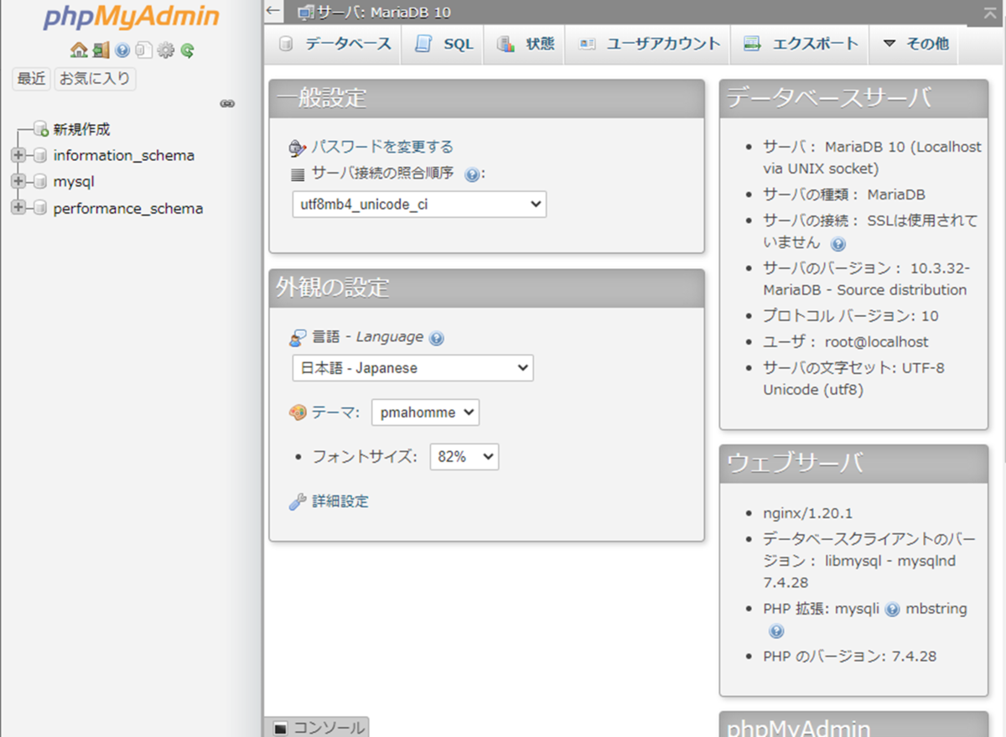Click the new database icon beside 新規作成
This screenshot has height=737, width=1006.
tap(40, 129)
